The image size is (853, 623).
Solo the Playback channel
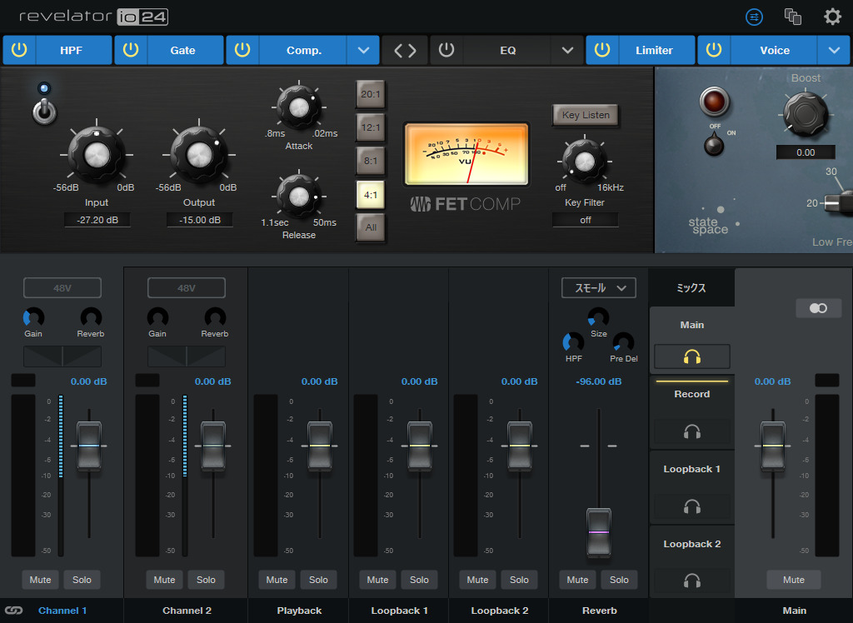click(318, 580)
